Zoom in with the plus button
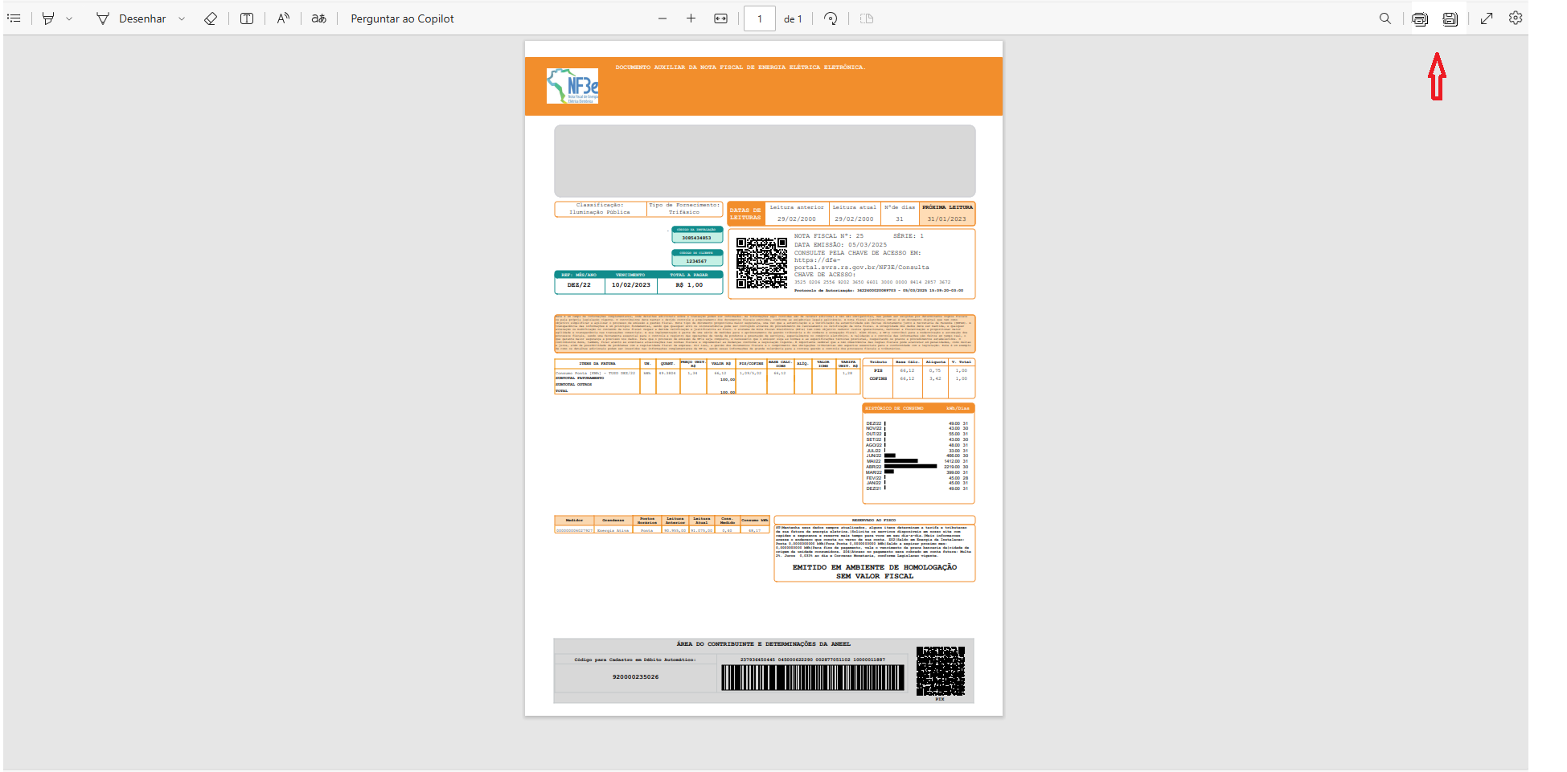The image size is (1567, 772). pyautogui.click(x=691, y=18)
